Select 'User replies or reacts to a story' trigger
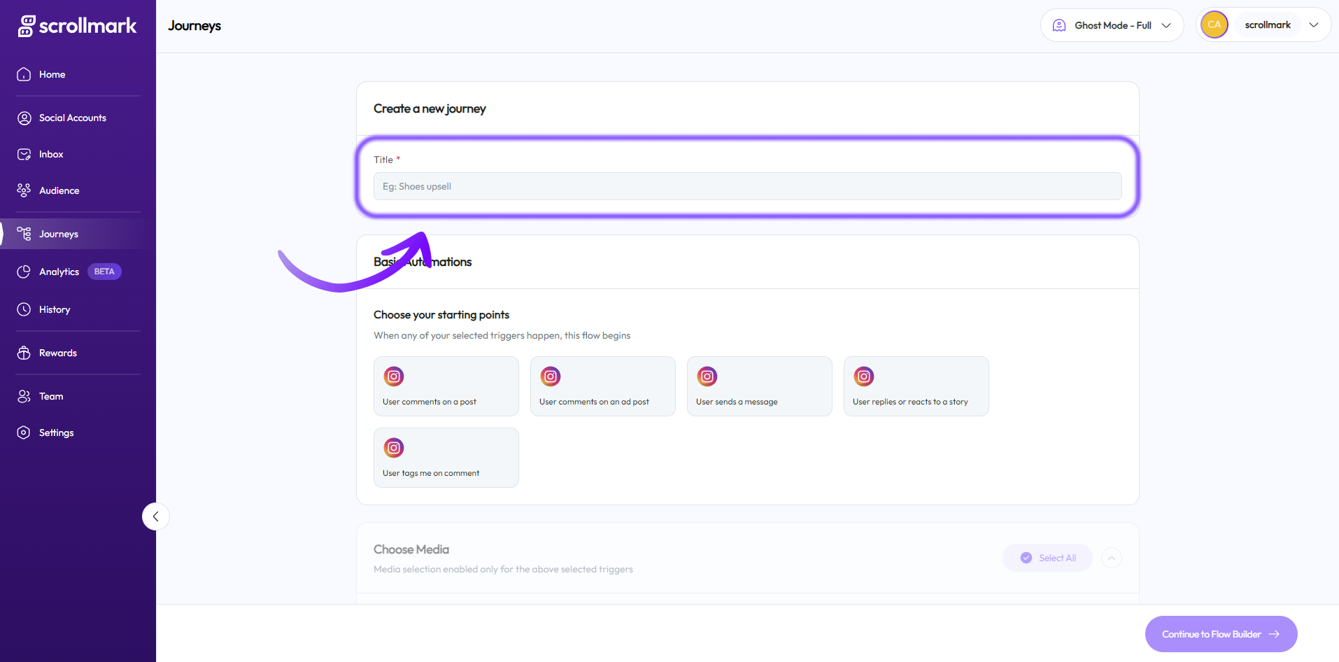Image resolution: width=1339 pixels, height=662 pixels. (x=916, y=386)
